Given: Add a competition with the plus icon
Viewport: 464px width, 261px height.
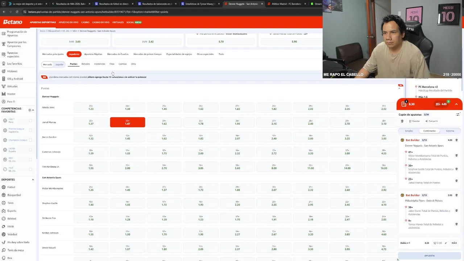Looking at the screenshot, I should click(30, 110).
